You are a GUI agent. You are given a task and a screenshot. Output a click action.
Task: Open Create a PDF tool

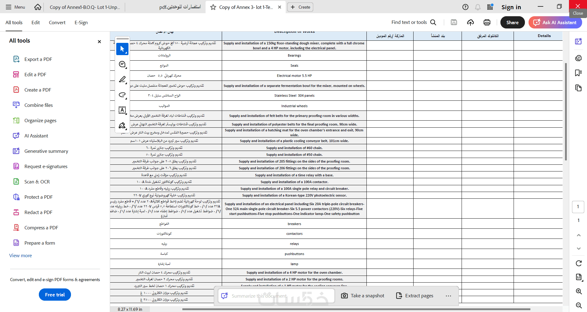coord(32,90)
